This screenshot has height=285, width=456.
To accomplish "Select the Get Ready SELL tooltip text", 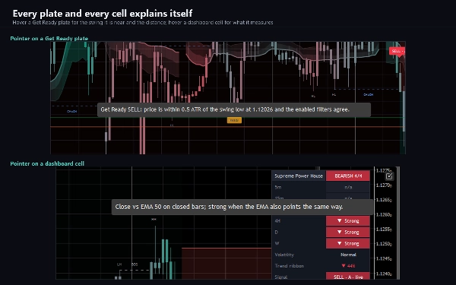I will tap(225, 109).
